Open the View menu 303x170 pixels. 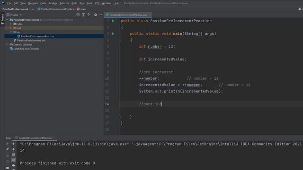[x=23, y=3]
